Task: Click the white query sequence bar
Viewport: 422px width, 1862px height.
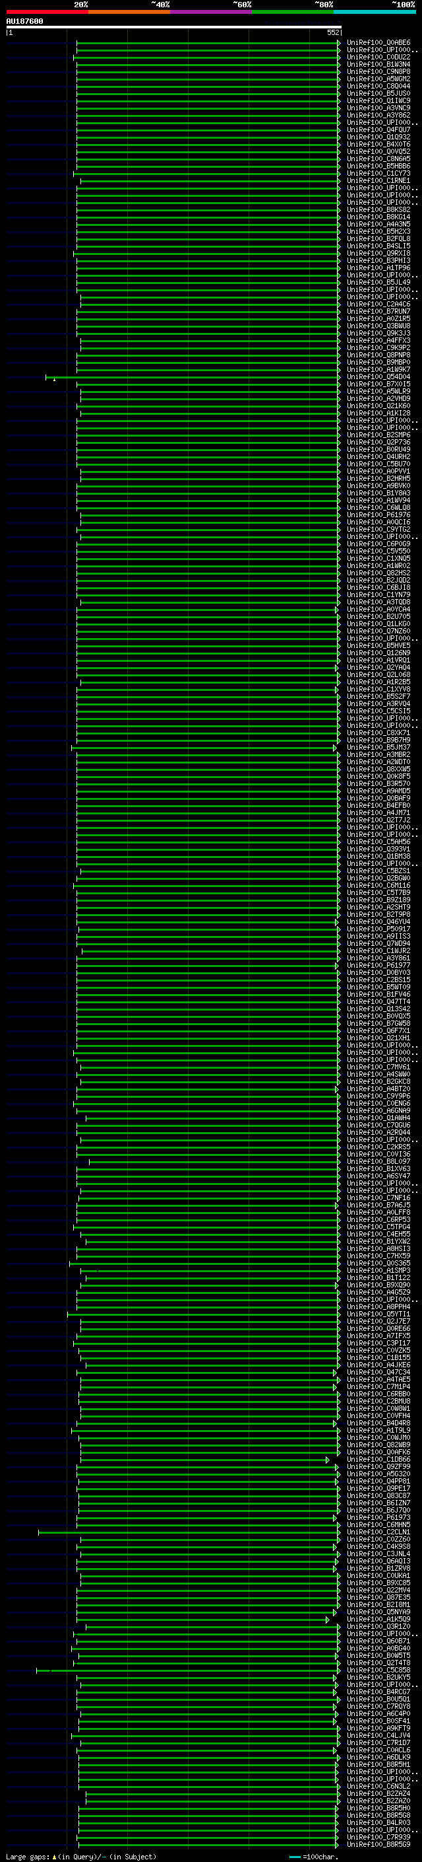Action: 173,26
